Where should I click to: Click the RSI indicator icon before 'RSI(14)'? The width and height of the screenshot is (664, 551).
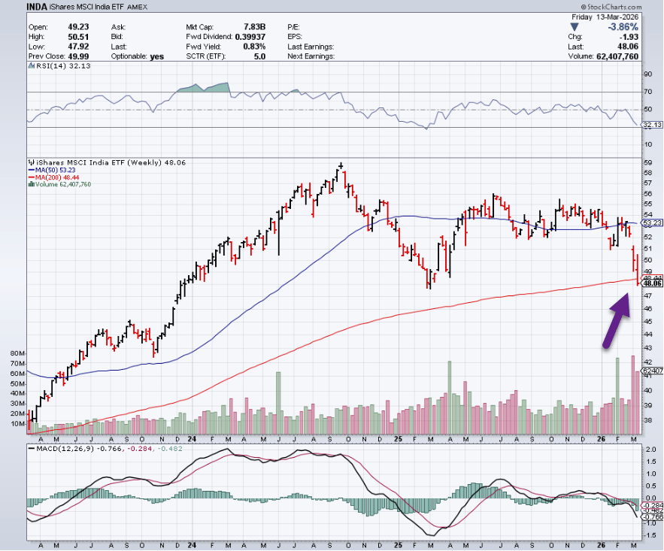point(31,65)
